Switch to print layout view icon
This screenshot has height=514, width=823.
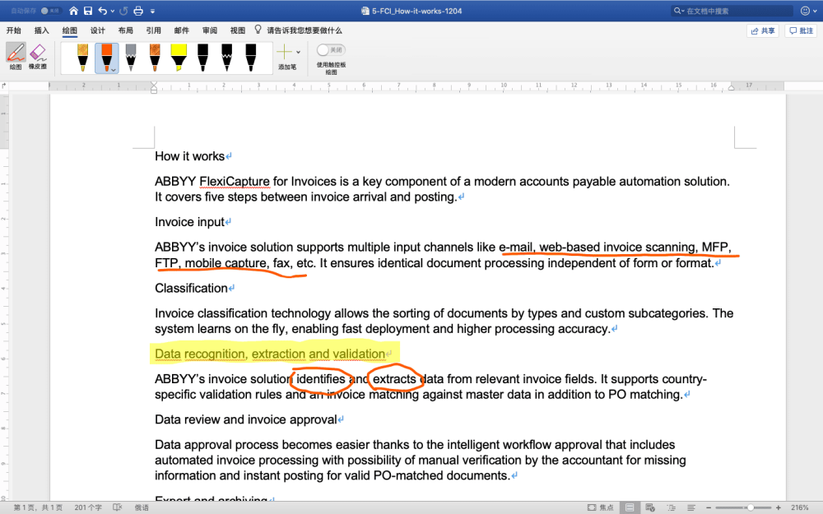click(x=630, y=507)
